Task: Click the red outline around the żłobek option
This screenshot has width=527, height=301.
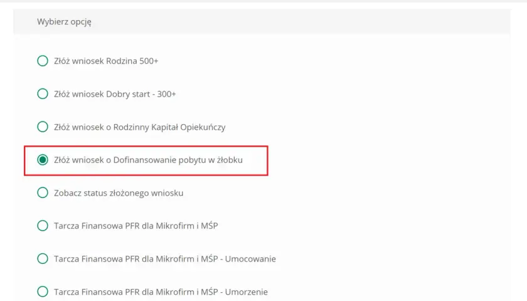Action: 146,147
